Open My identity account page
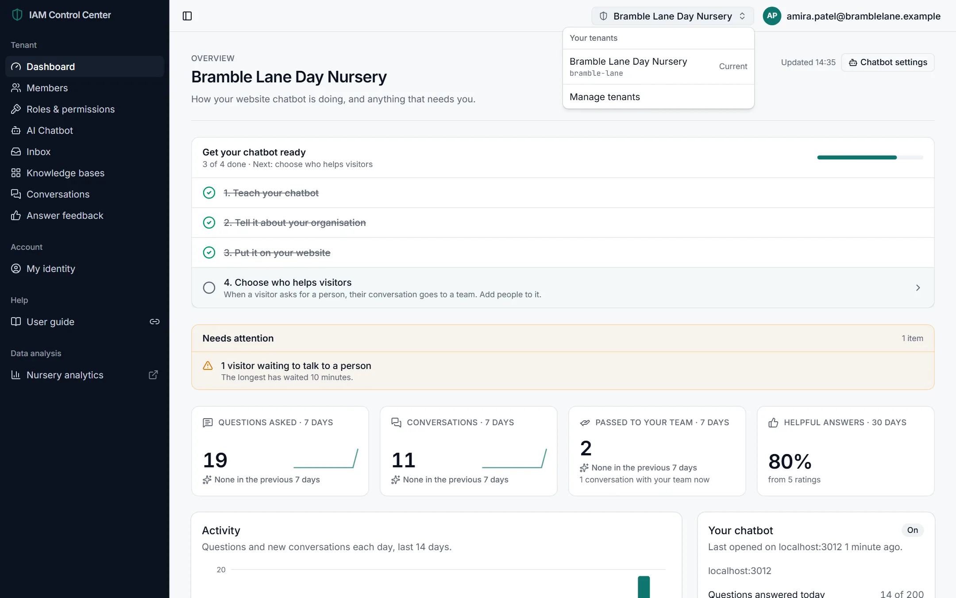The image size is (956, 598). click(85, 268)
